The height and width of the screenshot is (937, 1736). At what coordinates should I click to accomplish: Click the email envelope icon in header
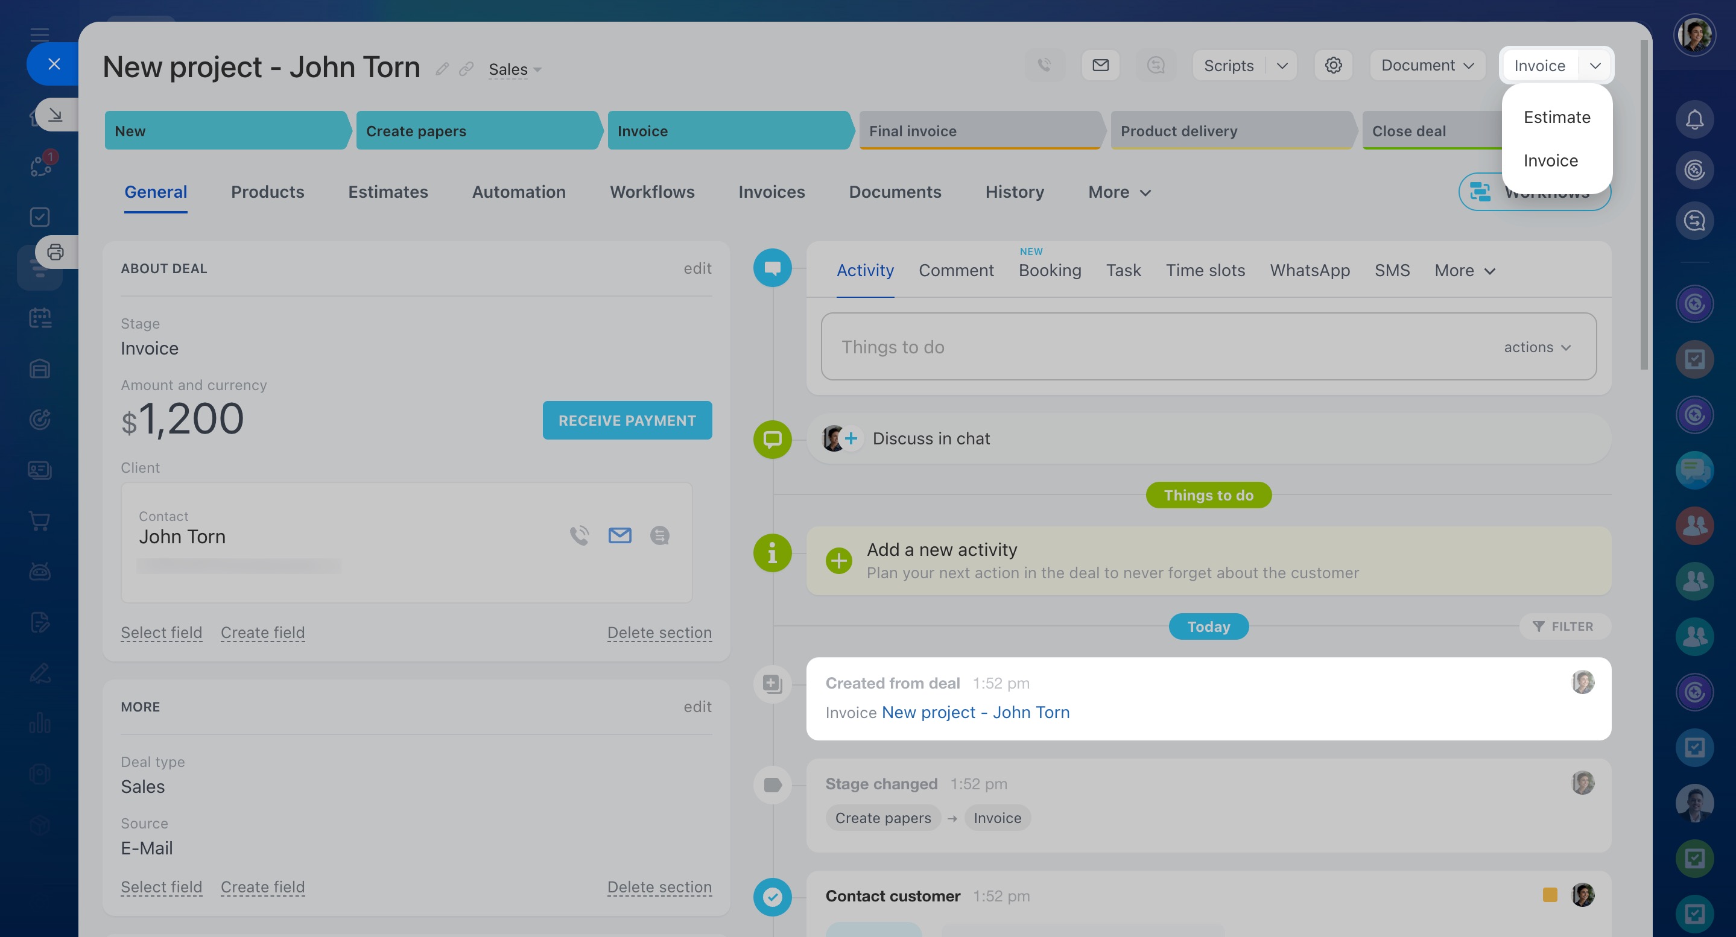click(x=1100, y=65)
